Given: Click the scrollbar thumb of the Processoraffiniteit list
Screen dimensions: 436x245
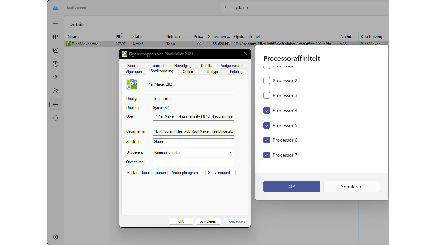Looking at the screenshot, I should tap(387, 104).
